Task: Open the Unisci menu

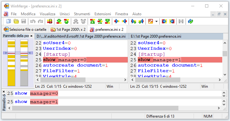Action: click(65, 14)
